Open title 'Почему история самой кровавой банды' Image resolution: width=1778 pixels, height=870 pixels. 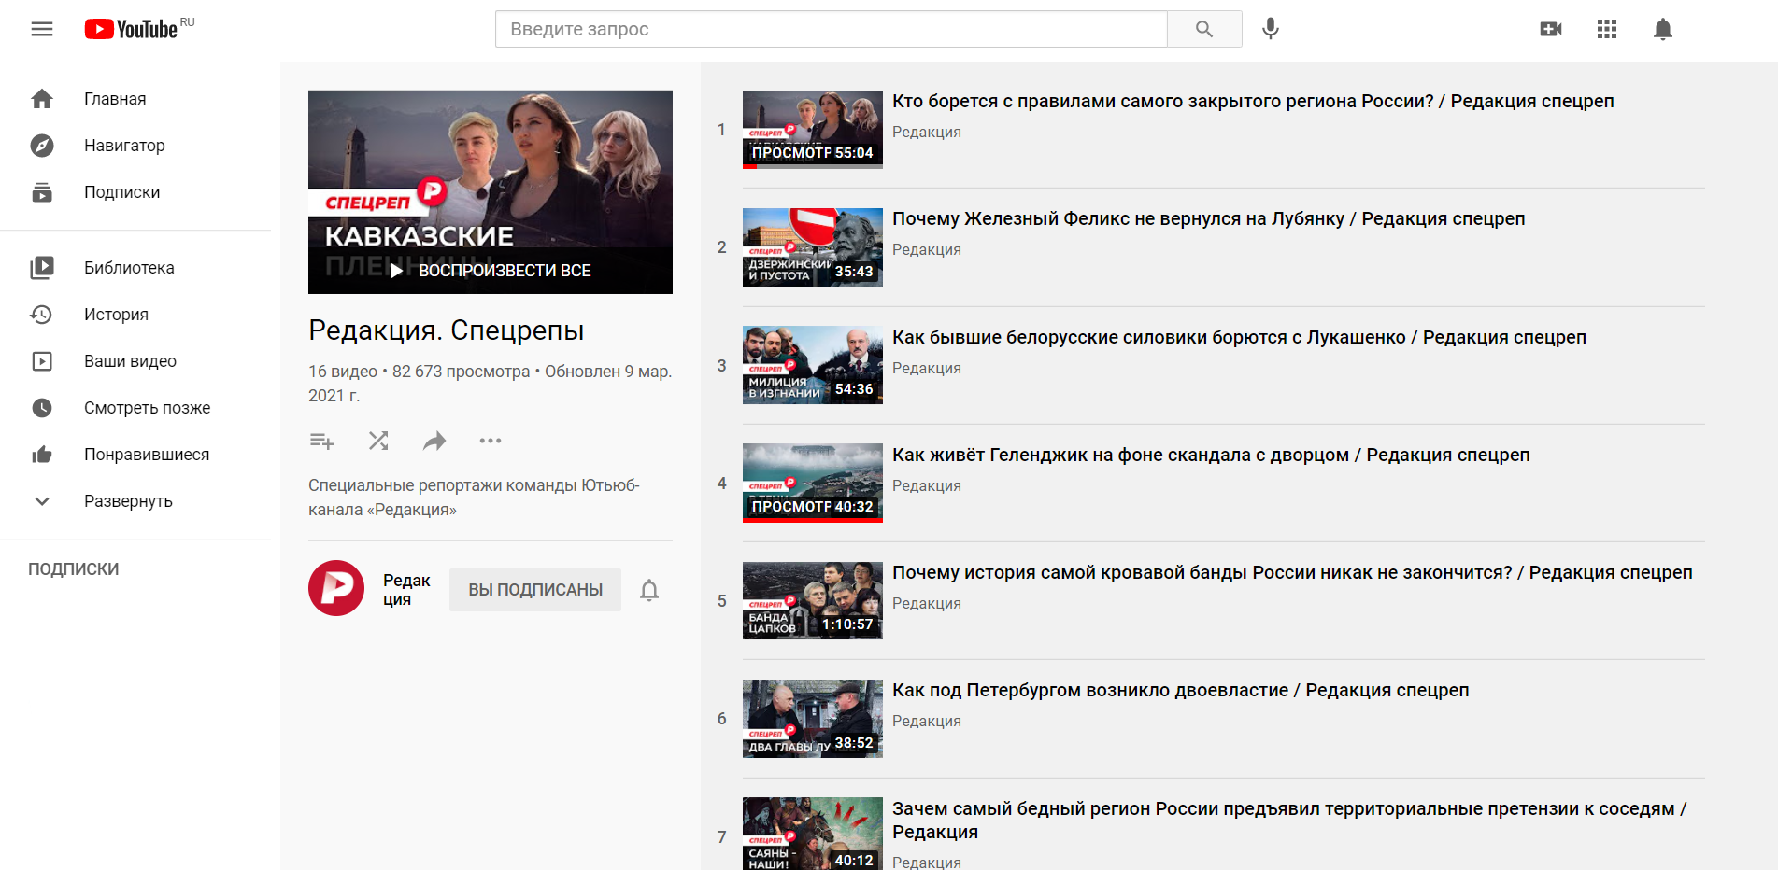coord(1292,572)
